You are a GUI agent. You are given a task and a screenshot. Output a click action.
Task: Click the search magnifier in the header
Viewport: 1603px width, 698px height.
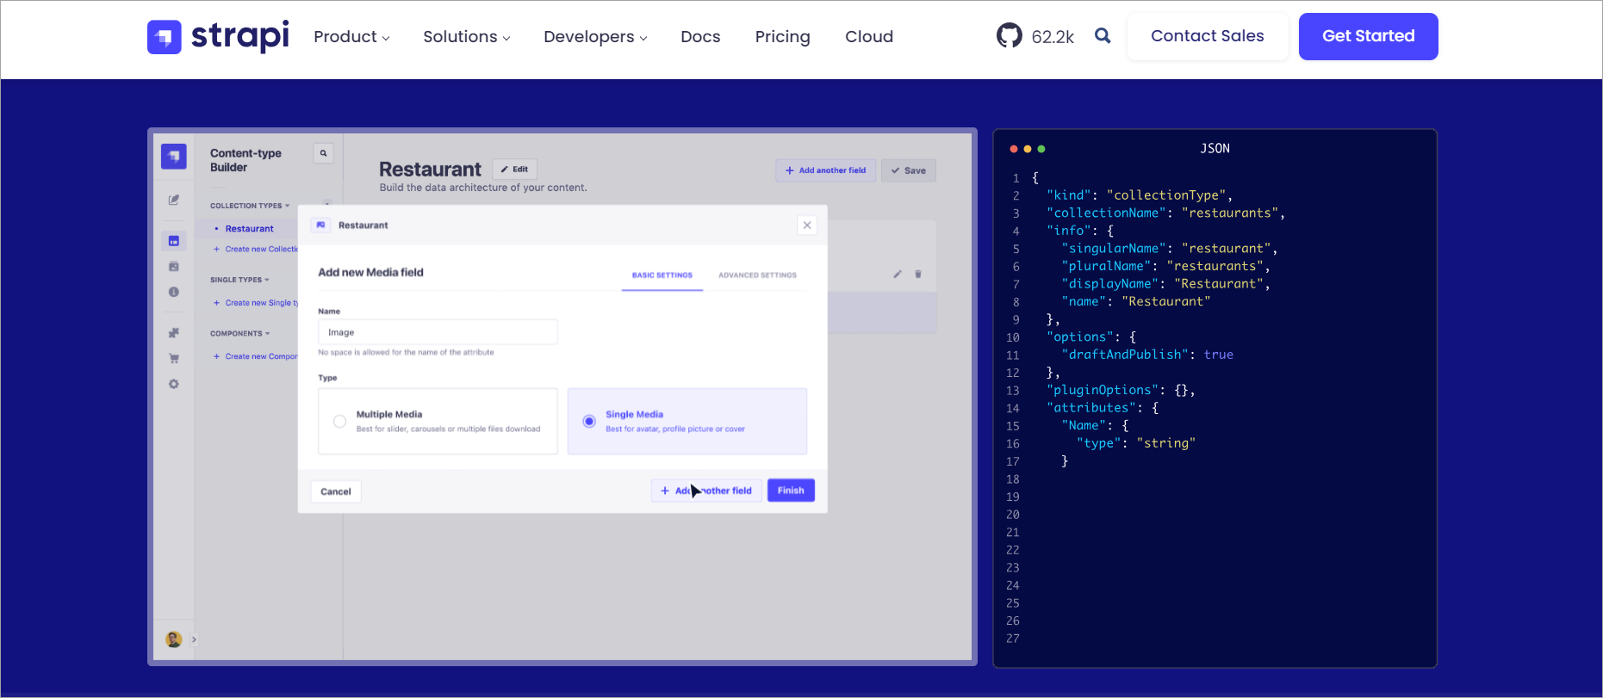point(1103,36)
